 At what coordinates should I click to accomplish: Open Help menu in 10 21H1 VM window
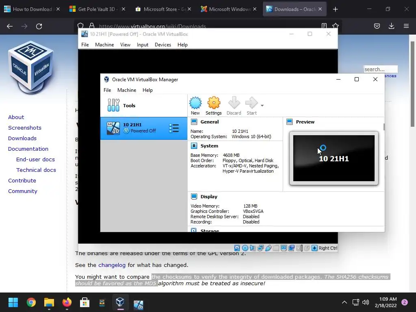(182, 45)
